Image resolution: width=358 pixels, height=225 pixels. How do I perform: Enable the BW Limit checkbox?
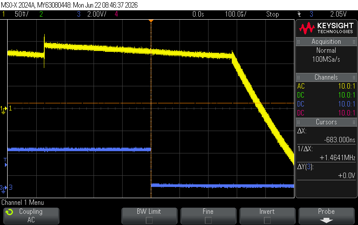point(149,220)
